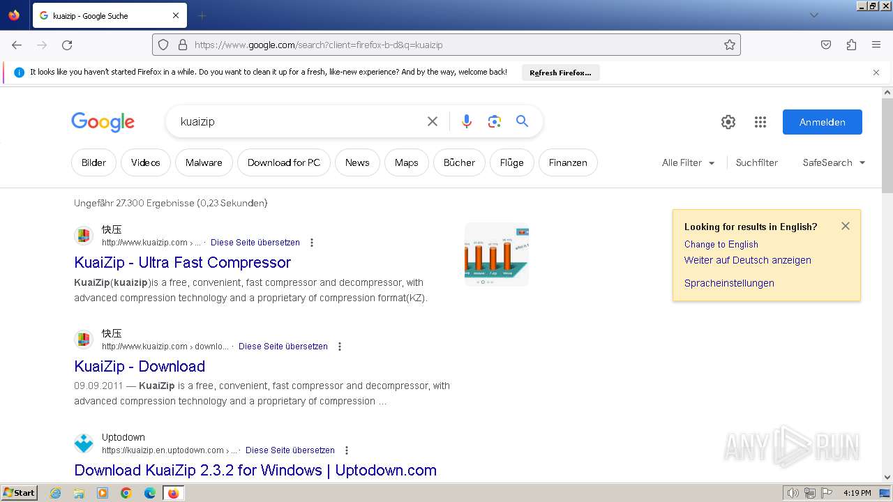Translate the KuaiZip Download result page
893x502 pixels.
tap(283, 347)
